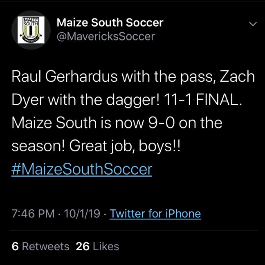Click the Twitter for iPhone link
Image resolution: width=265 pixels, height=265 pixels.
point(155,213)
